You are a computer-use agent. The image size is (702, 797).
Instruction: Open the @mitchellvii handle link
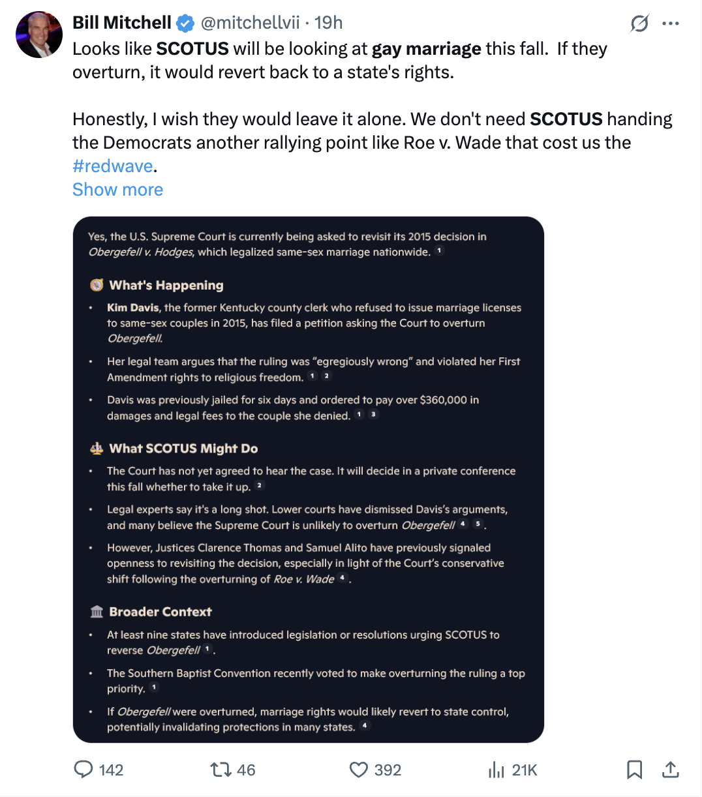tap(250, 23)
